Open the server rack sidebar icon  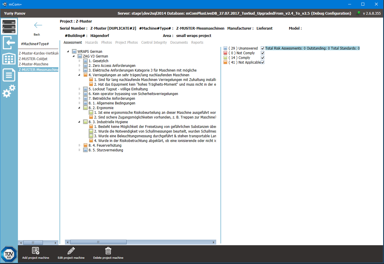tap(9, 26)
